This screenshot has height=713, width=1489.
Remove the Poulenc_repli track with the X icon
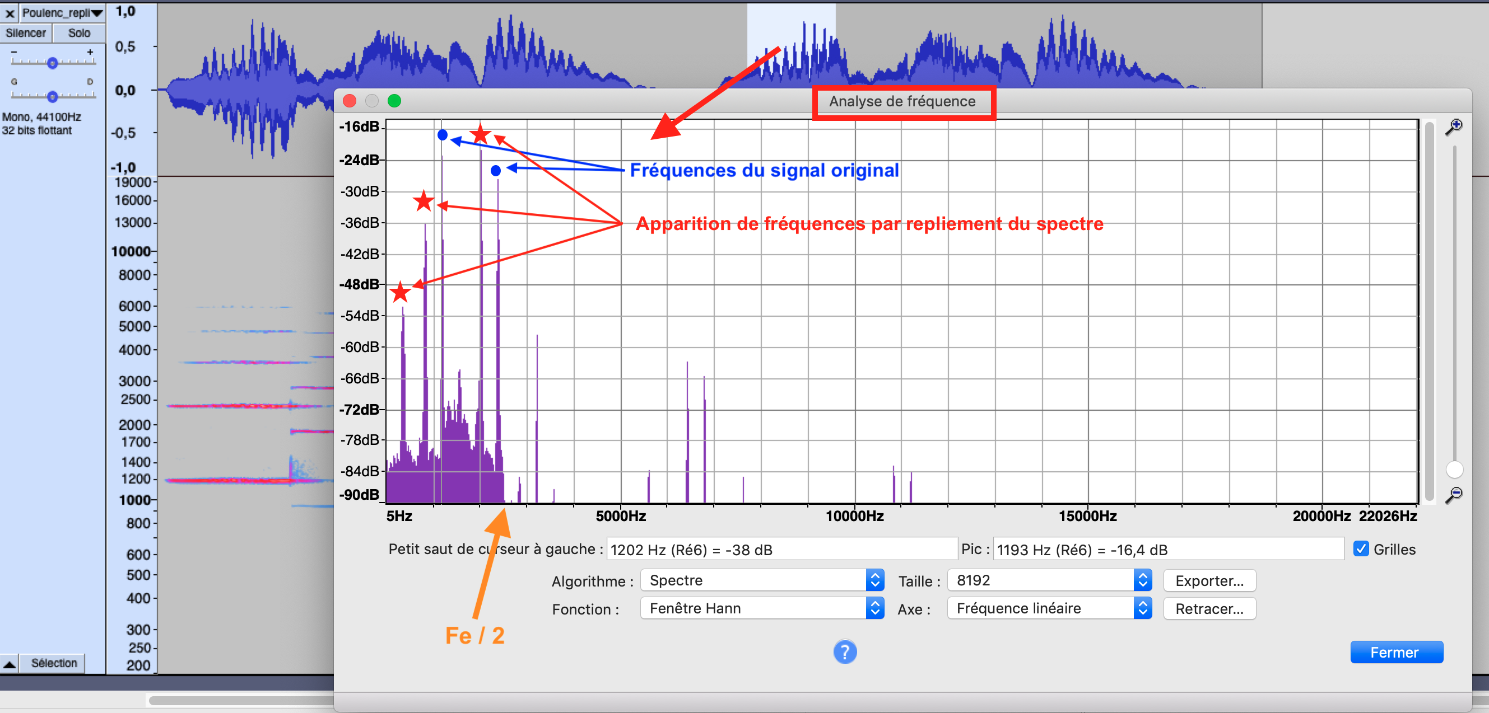tap(10, 12)
